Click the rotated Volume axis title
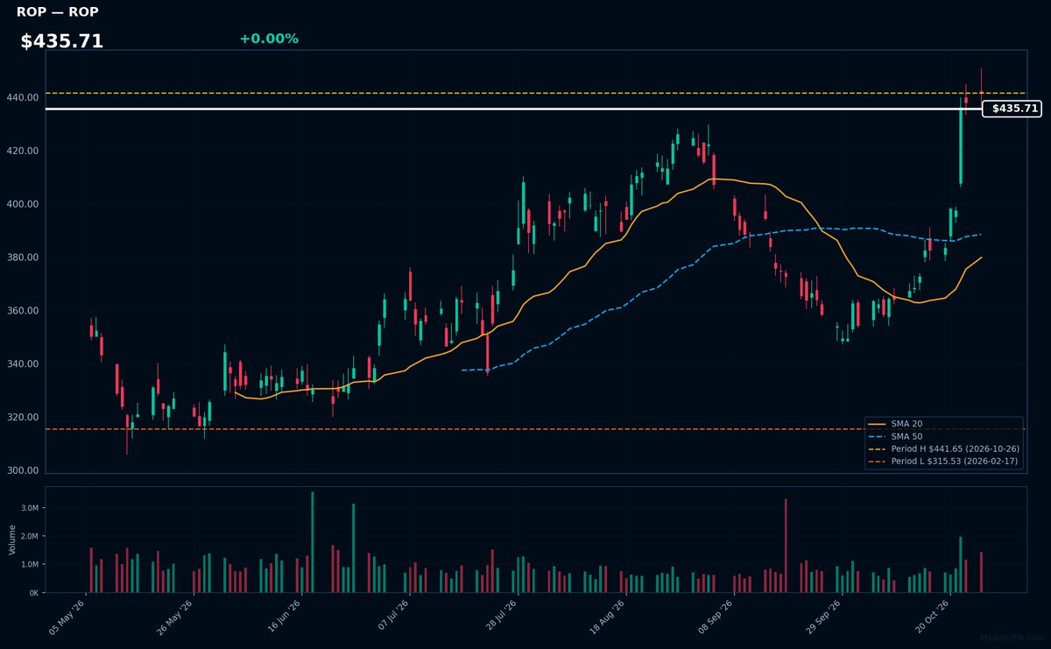Image resolution: width=1051 pixels, height=649 pixels. pos(11,540)
